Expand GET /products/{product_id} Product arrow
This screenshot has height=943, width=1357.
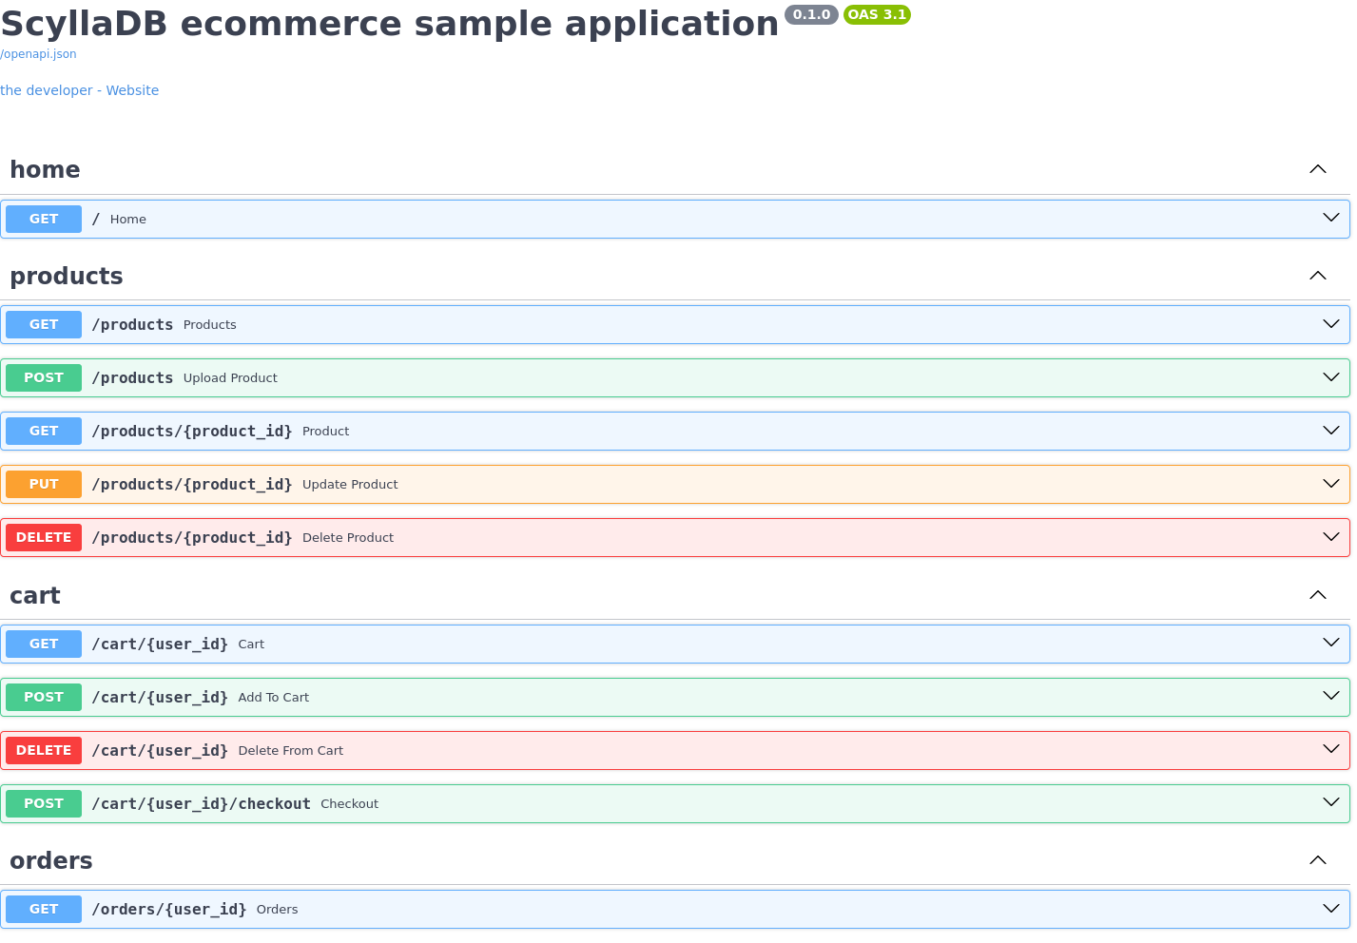pos(1331,431)
